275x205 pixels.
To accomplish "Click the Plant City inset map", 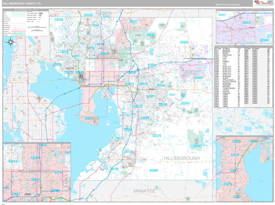I will pyautogui.click(x=244, y=27).
